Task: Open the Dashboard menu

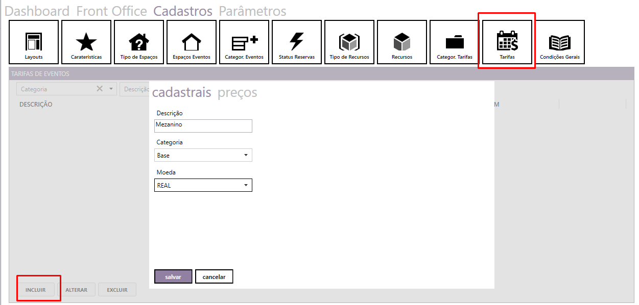Action: (x=37, y=11)
